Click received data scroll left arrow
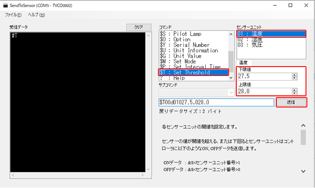 coord(13,175)
